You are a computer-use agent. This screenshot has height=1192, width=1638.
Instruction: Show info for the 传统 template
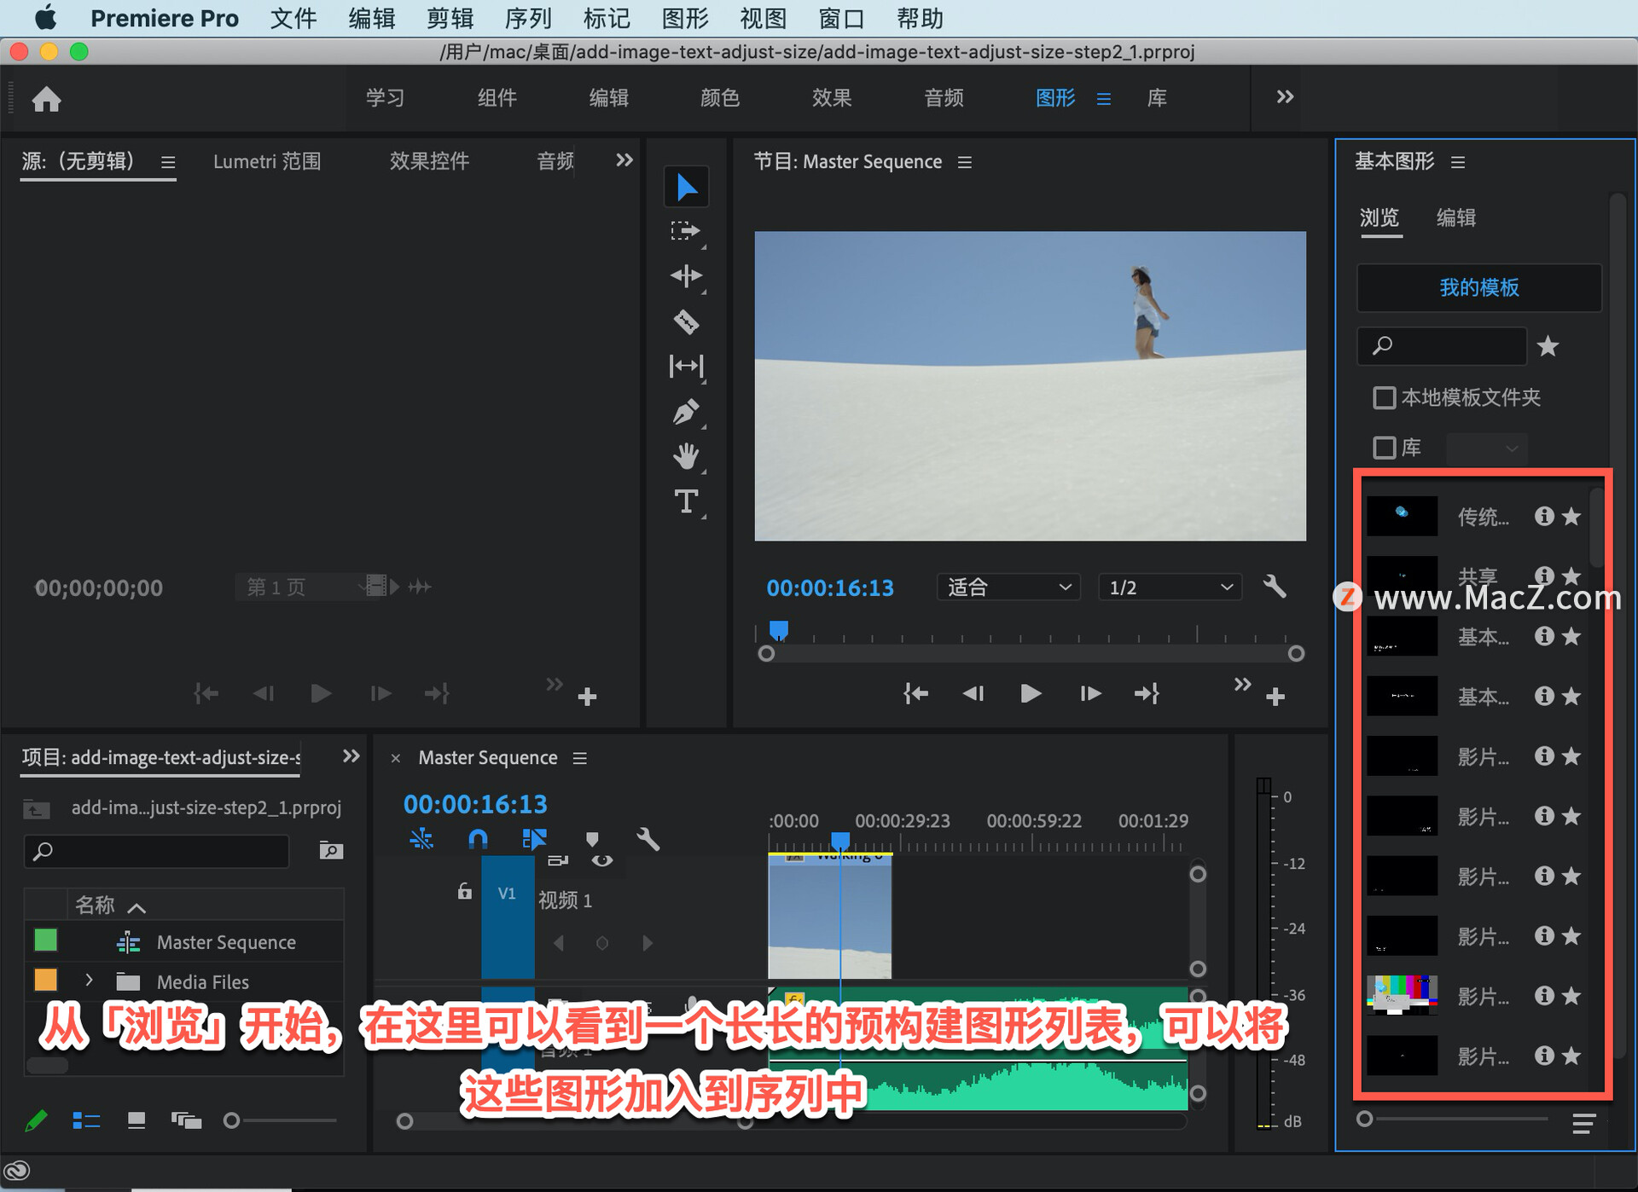1543,516
